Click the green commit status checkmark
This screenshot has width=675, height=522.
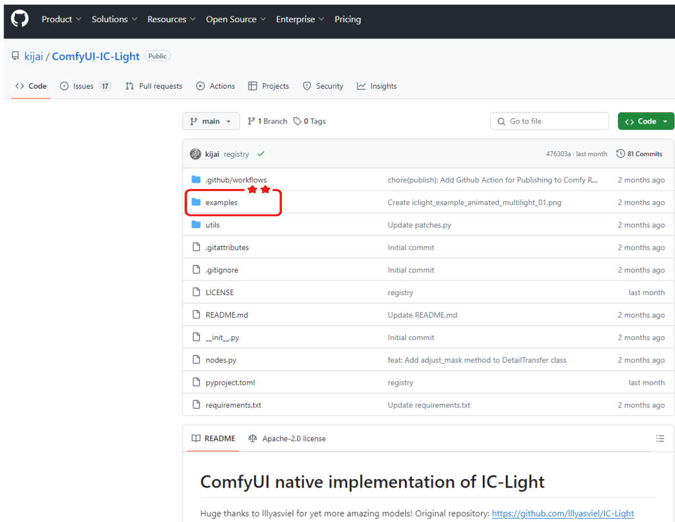point(261,154)
